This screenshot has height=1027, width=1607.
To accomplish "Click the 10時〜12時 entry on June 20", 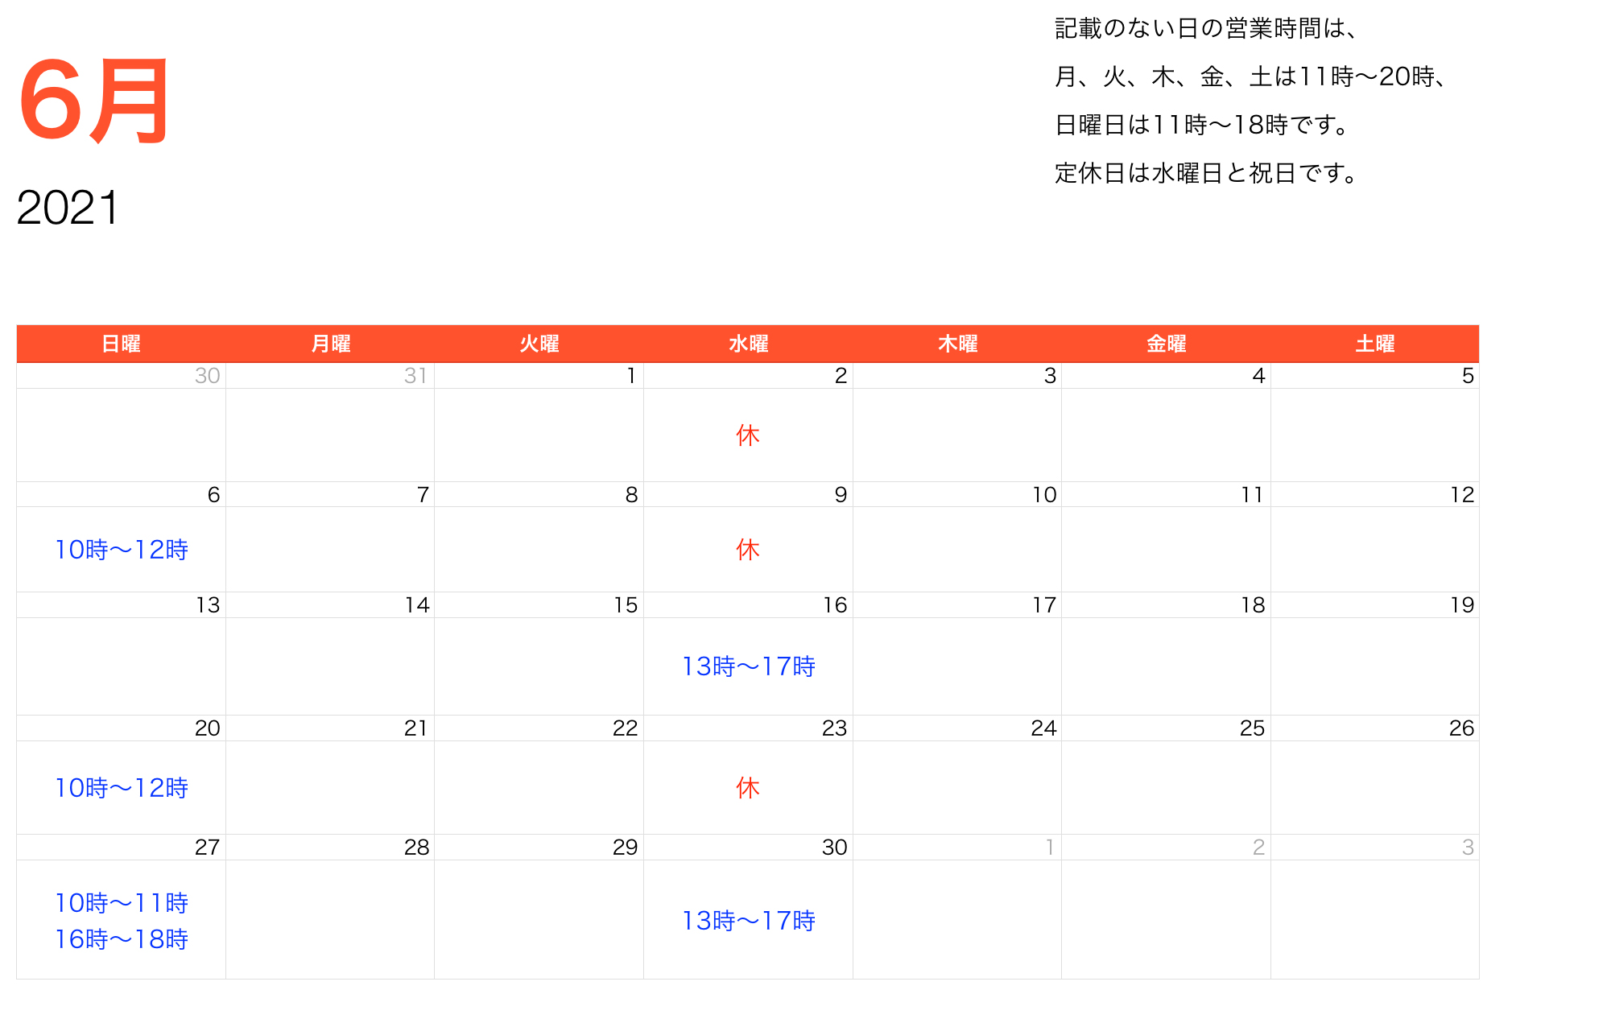I will pos(121,789).
